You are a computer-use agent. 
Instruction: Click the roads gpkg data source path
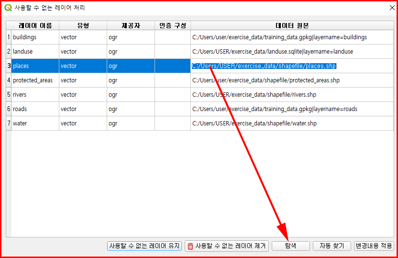pos(292,109)
